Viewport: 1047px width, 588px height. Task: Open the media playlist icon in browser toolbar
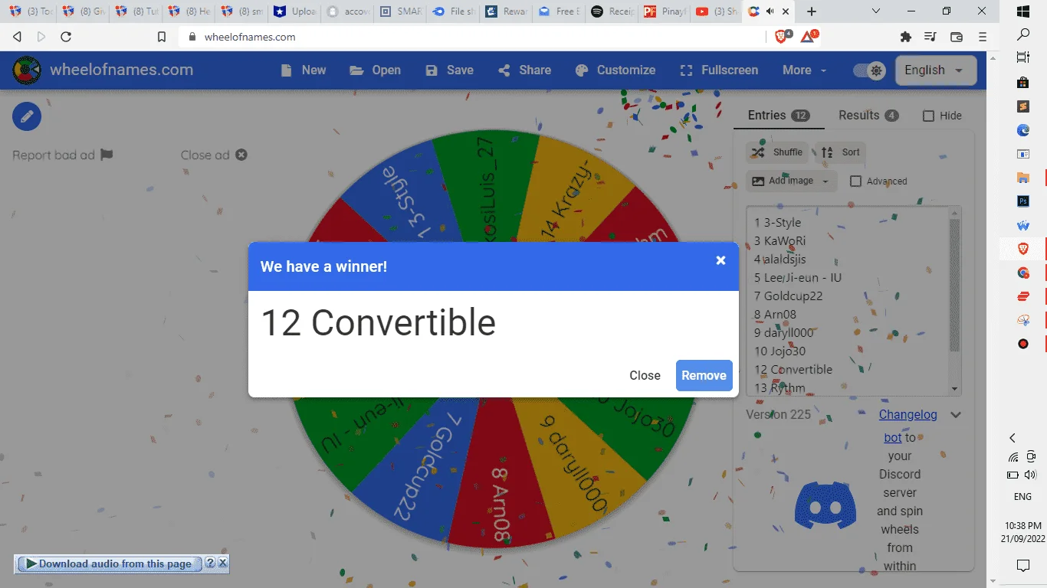point(930,37)
